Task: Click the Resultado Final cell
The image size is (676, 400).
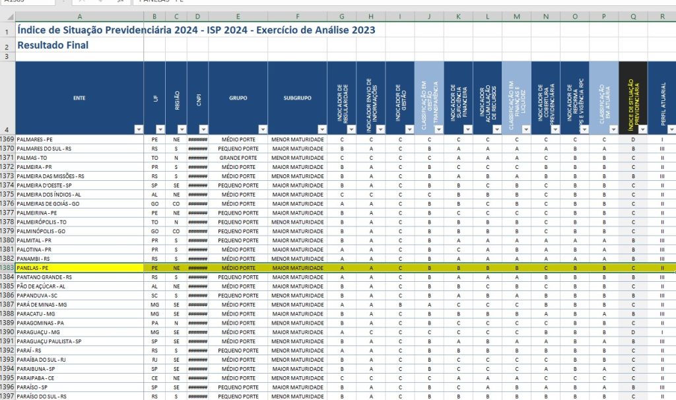Action: [x=53, y=46]
